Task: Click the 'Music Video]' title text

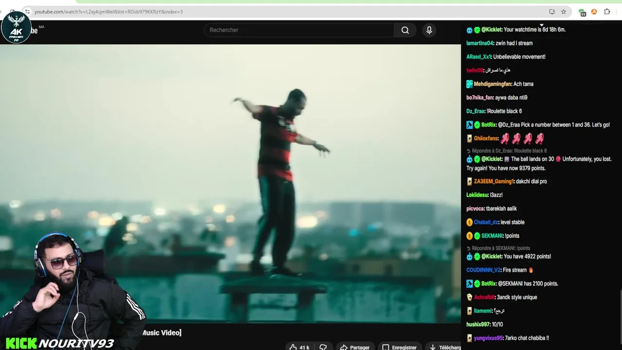Action: point(161,333)
